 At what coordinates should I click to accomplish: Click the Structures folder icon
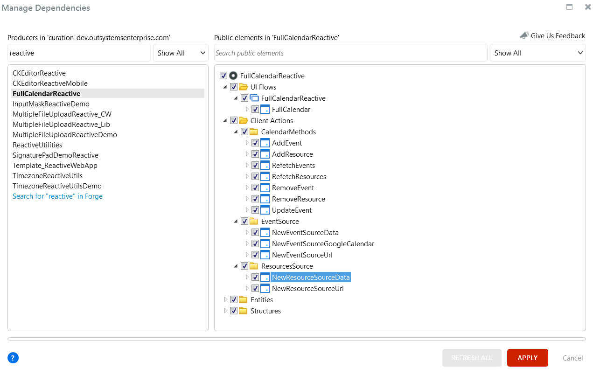pos(243,311)
